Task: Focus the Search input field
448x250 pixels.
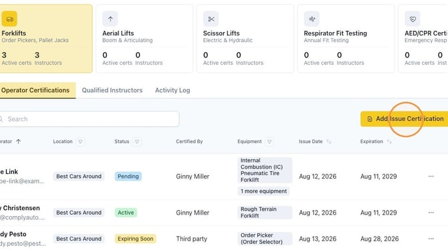Action: (89, 119)
